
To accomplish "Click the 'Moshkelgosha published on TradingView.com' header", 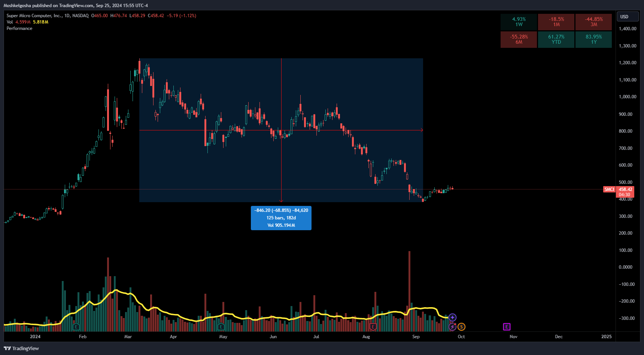I will (49, 6).
